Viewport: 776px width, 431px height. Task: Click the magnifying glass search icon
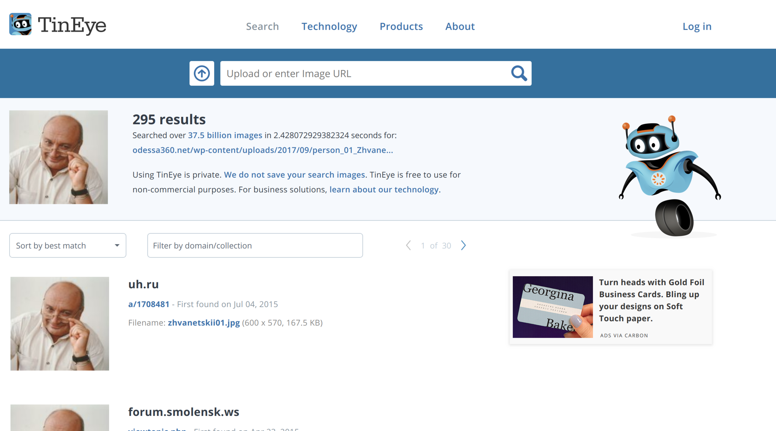519,73
